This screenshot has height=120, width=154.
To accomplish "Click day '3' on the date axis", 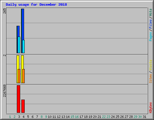I will 19,117.
